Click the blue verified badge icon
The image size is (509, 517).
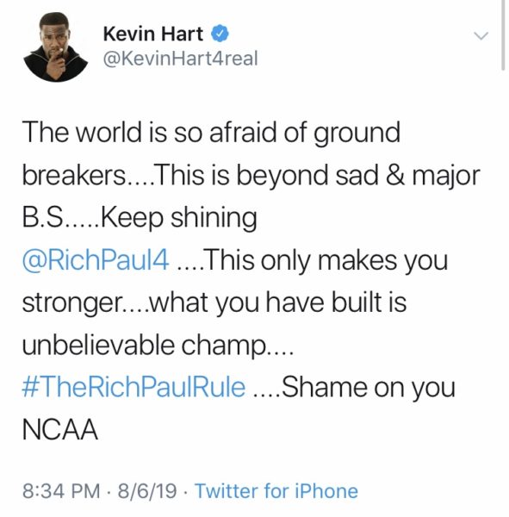220,34
